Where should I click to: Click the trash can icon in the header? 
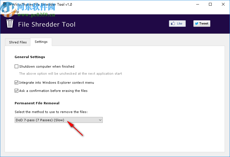click(10, 23)
